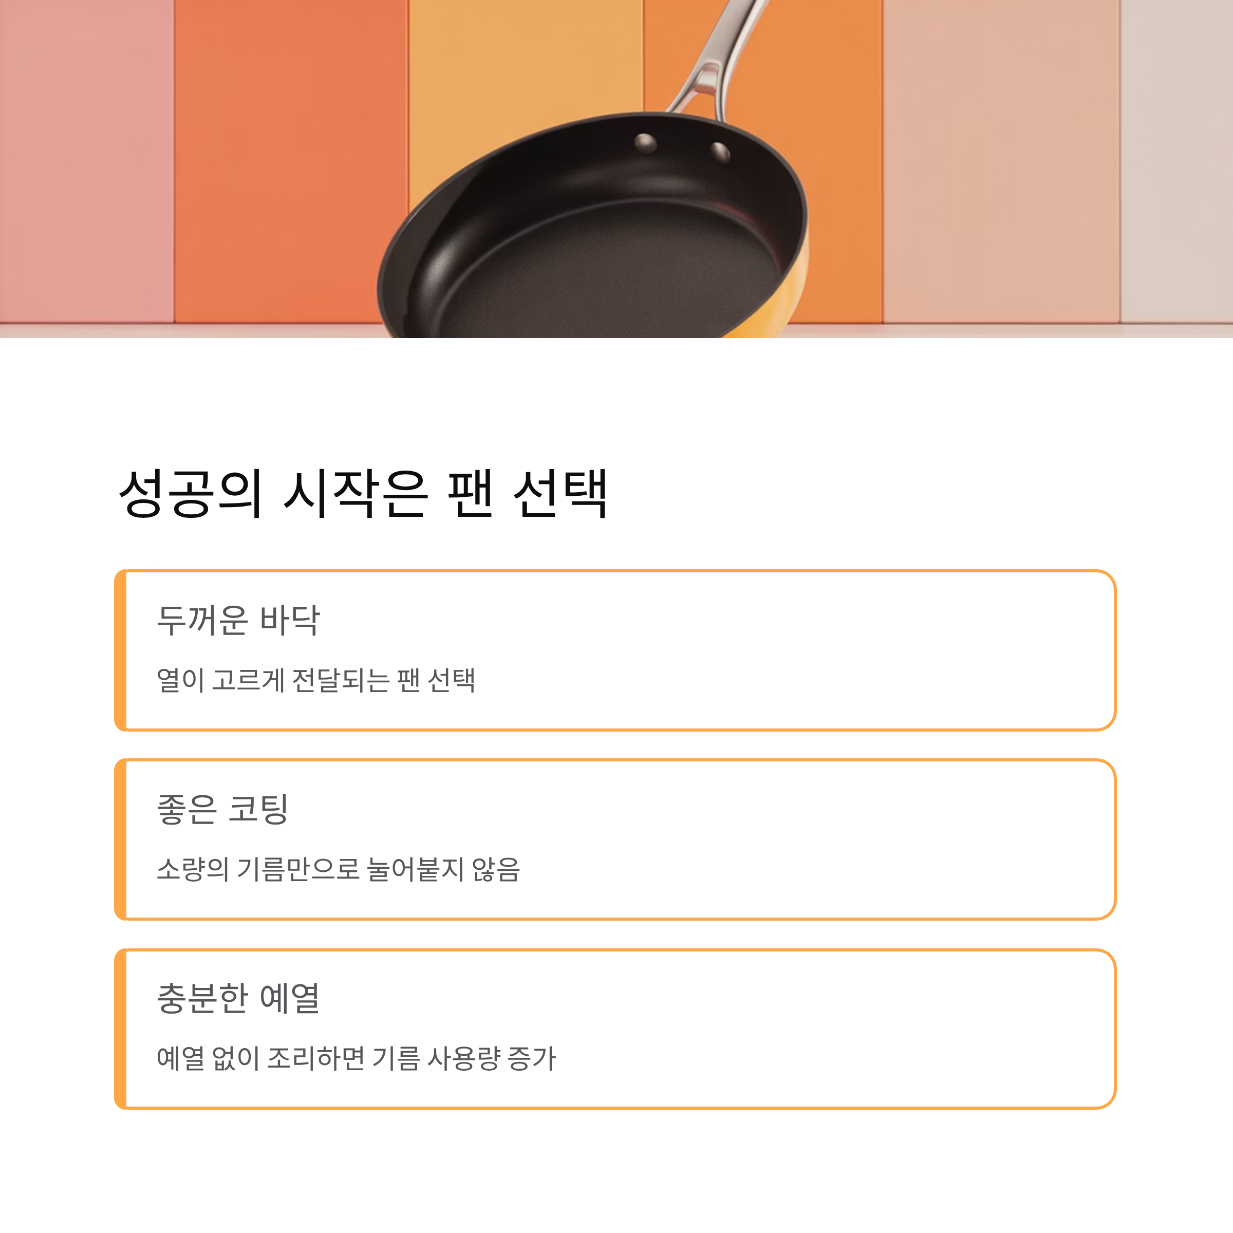Click the 좋은 코팅 card title
Image resolution: width=1233 pixels, height=1233 pixels.
[222, 809]
